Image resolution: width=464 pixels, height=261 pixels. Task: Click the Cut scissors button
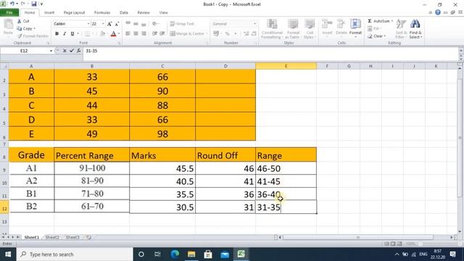click(23, 21)
